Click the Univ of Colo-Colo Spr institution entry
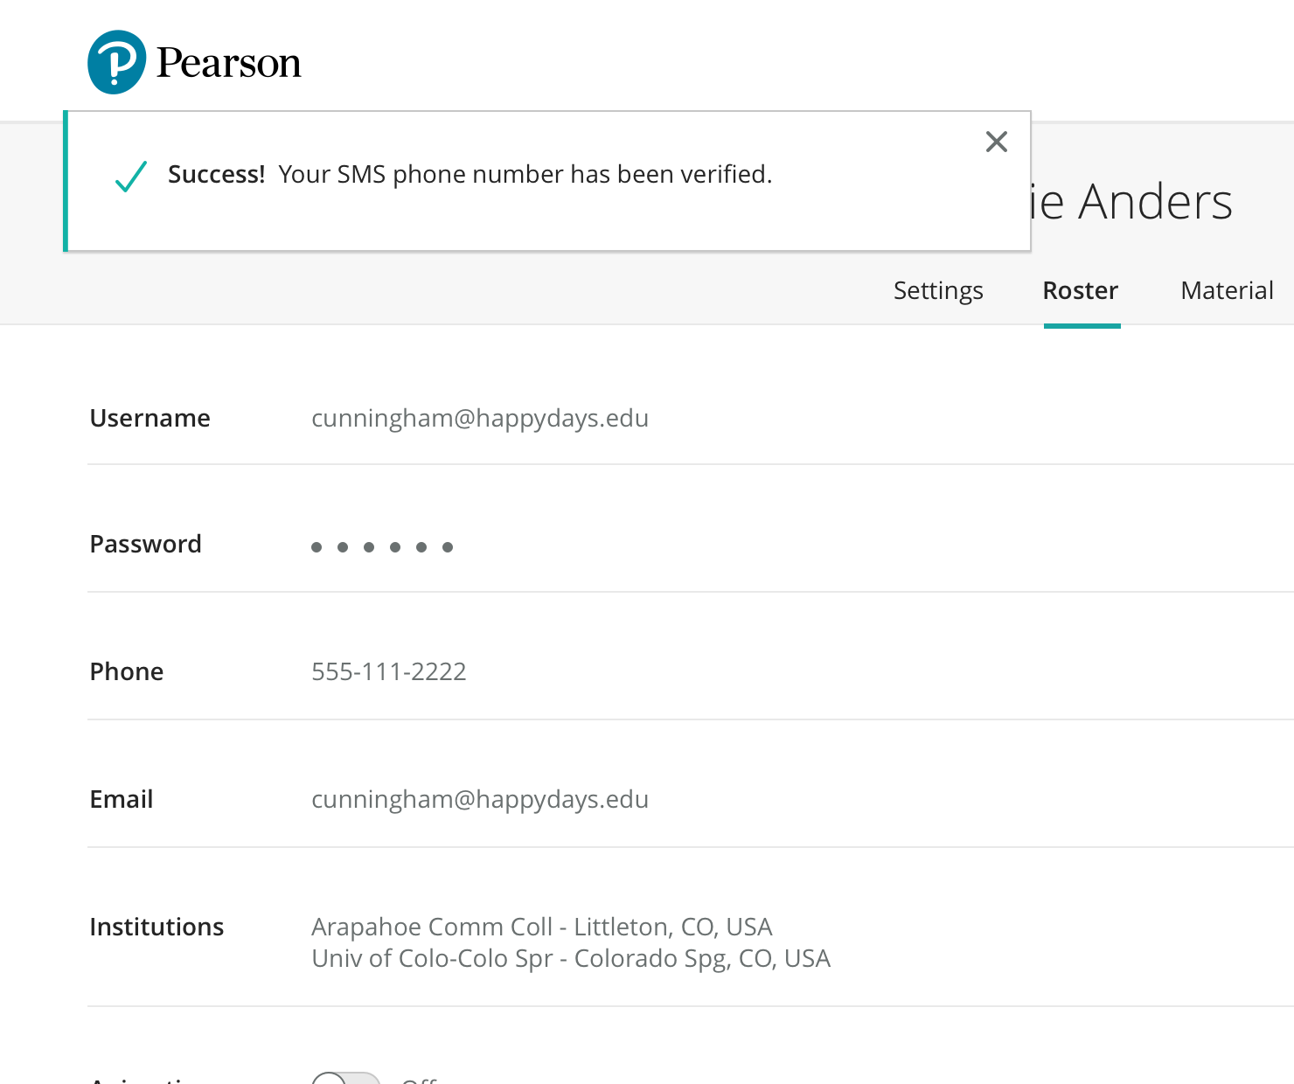Screen dimensions: 1294x1084 (x=570, y=958)
